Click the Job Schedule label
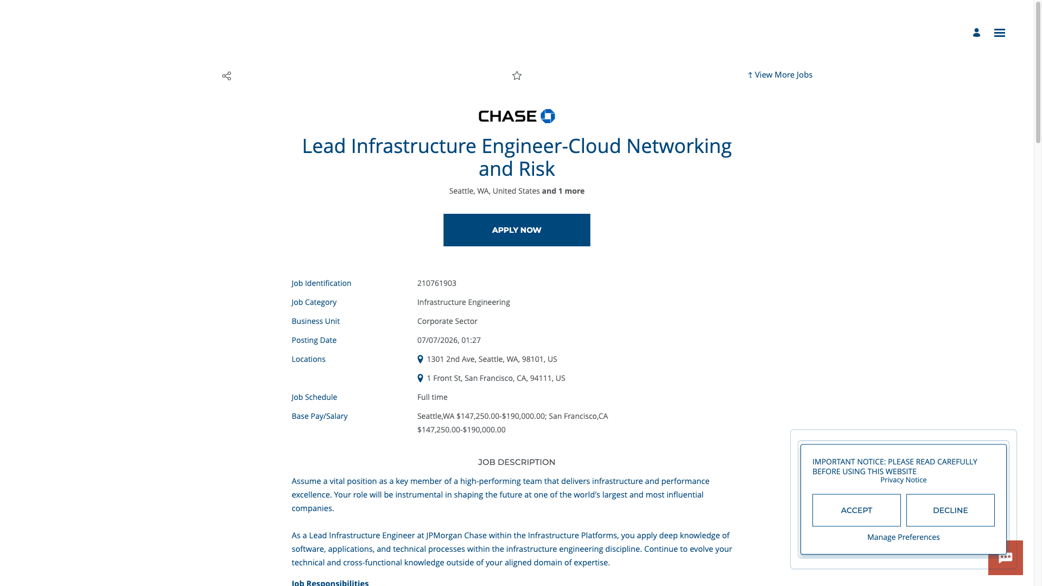 tap(314, 397)
